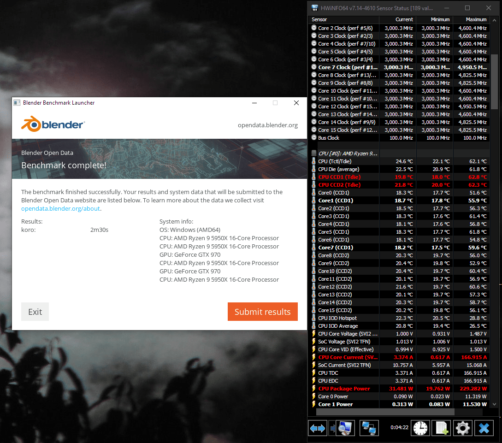Screen dimensions: 502x443
Task: Select the CPU CCD2 (Tdie) sensor row
Action: tap(399, 185)
